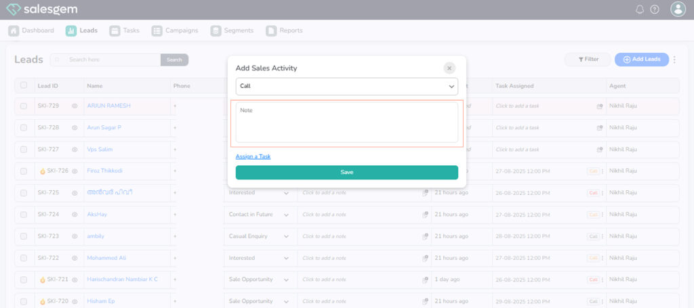Open the help question mark icon
Image resolution: width=694 pixels, height=308 pixels.
(x=655, y=9)
